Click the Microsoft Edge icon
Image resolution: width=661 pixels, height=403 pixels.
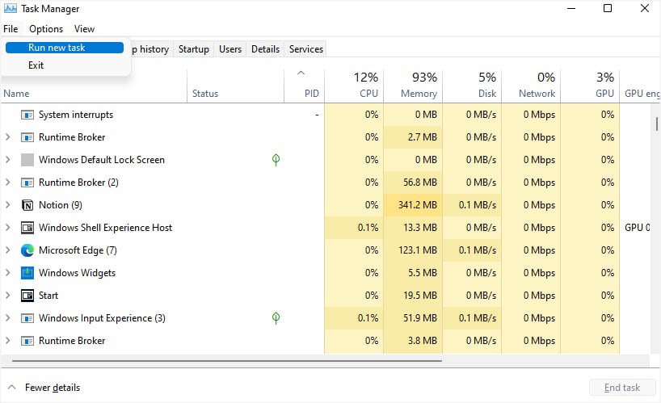27,250
